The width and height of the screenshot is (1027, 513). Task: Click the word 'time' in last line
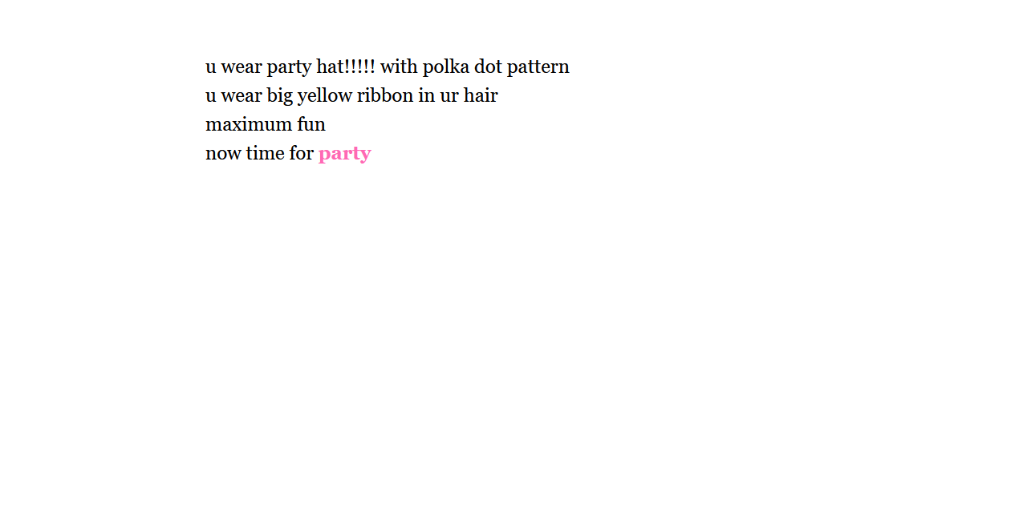pyautogui.click(x=265, y=153)
